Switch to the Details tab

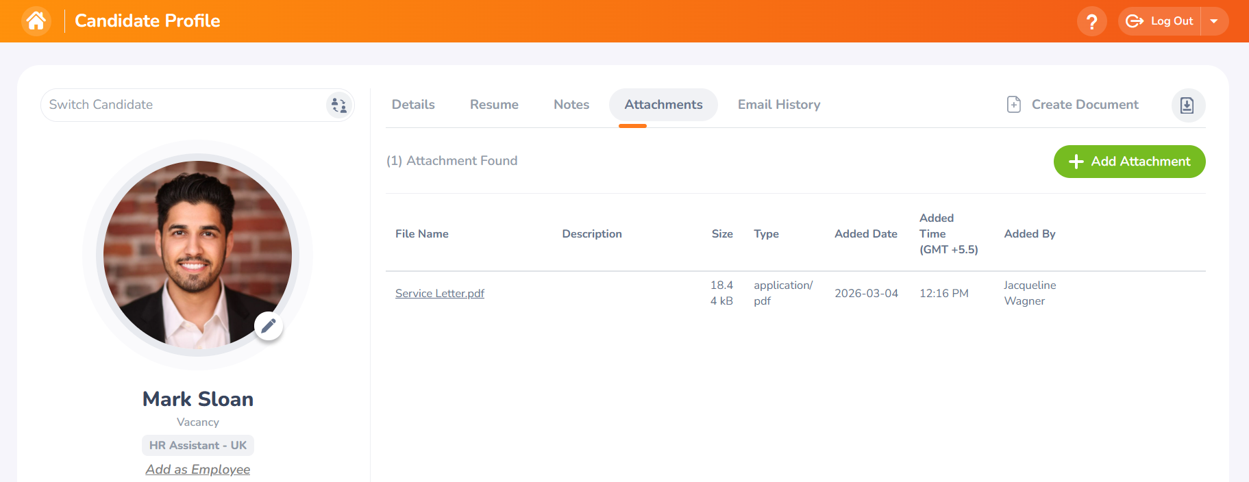(x=413, y=105)
